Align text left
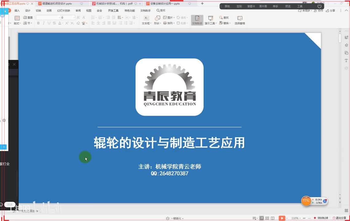This screenshot has height=221, width=350. [x=93, y=23]
